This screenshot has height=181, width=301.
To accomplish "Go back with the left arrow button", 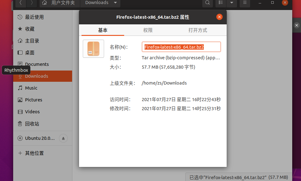I will (x=21, y=3).
